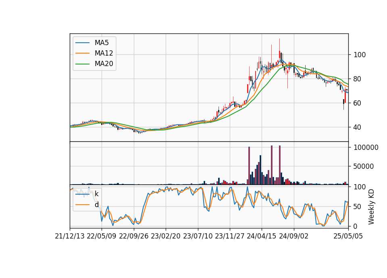
Task: Click the 24/04/15 date axis label
Action: [262, 236]
